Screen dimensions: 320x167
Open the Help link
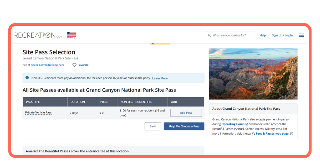coord(262,35)
